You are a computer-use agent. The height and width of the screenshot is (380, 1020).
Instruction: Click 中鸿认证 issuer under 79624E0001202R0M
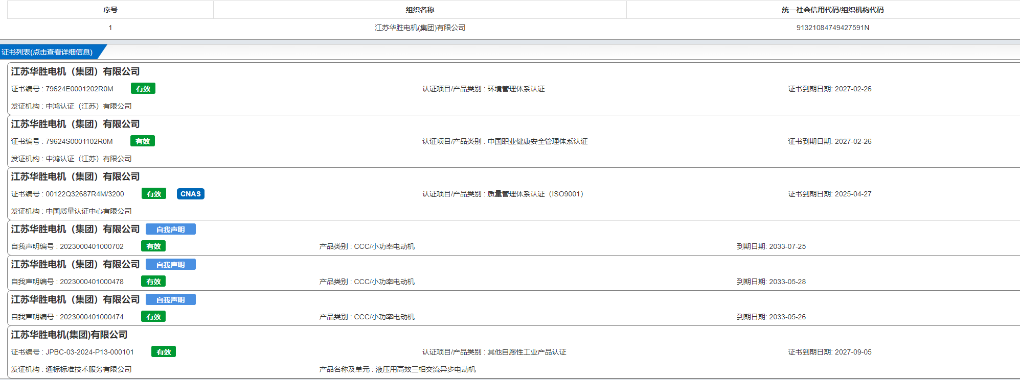(x=88, y=106)
